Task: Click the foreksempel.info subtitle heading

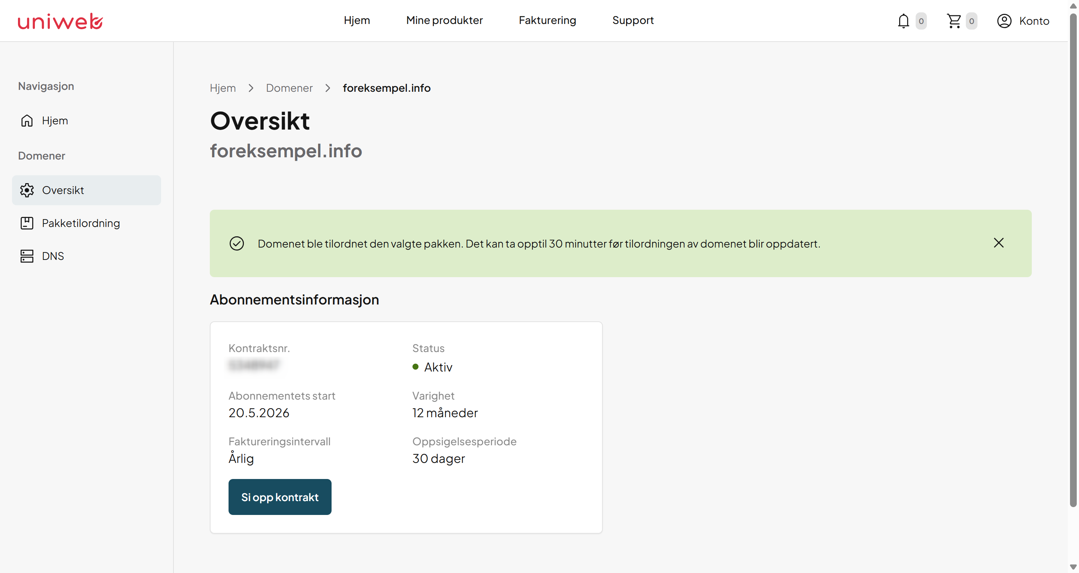Action: 286,151
